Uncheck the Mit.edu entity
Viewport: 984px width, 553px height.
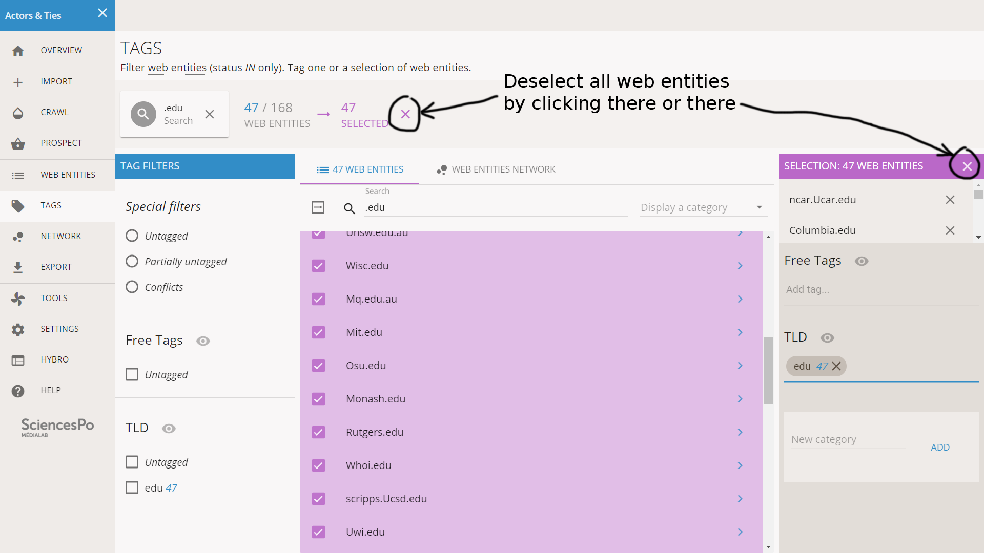coord(318,332)
